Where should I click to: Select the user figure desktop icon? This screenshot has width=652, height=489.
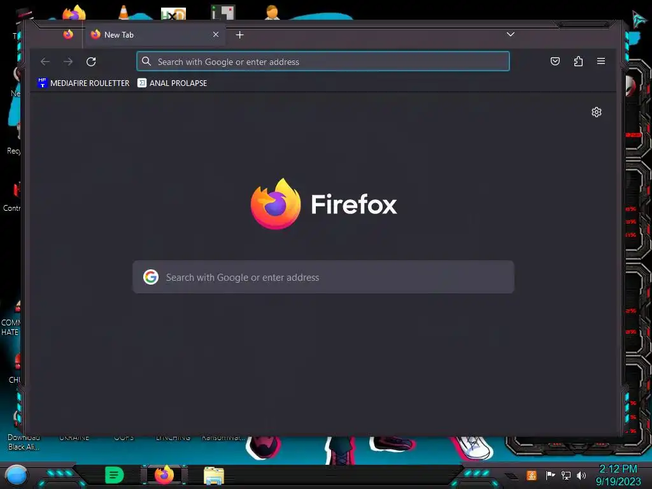point(272,12)
